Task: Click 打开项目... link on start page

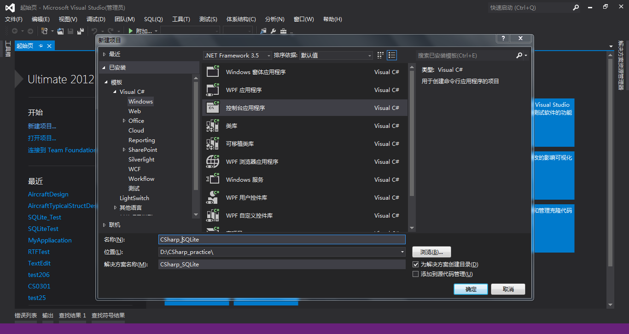Action: pyautogui.click(x=42, y=138)
